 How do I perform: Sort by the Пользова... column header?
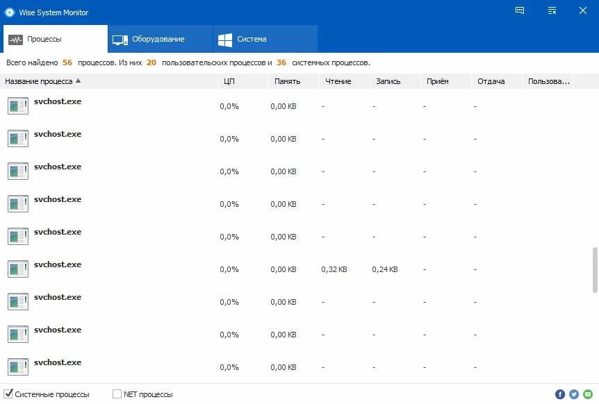tap(548, 81)
